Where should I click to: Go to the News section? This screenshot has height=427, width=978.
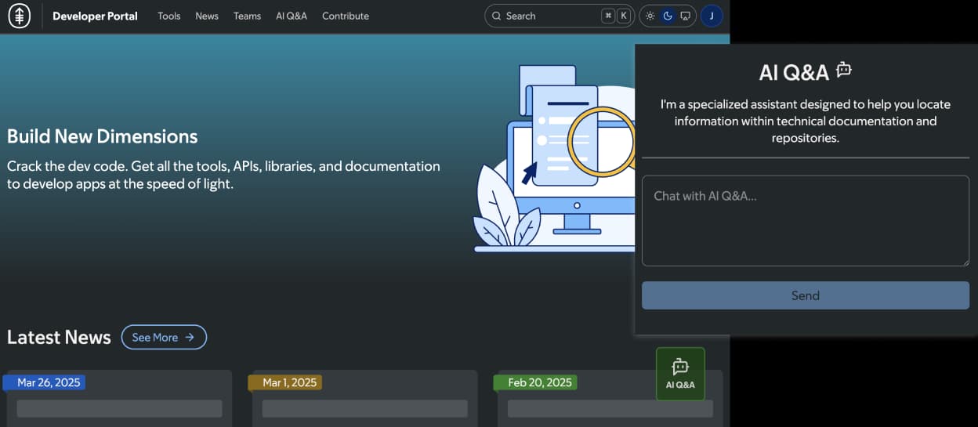[x=207, y=16]
